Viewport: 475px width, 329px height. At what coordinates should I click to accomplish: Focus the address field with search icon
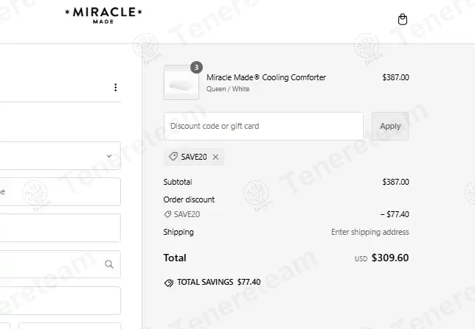coord(52,264)
